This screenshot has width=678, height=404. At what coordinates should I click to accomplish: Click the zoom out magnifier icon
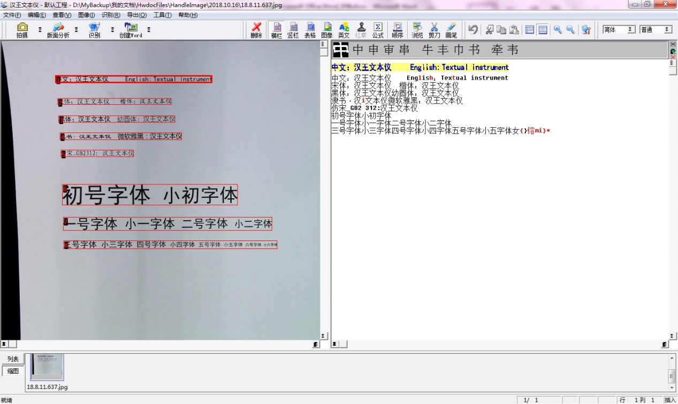click(570, 29)
